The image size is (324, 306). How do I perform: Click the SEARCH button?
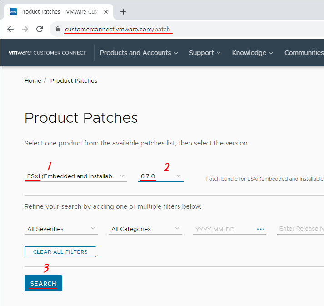tap(43, 283)
